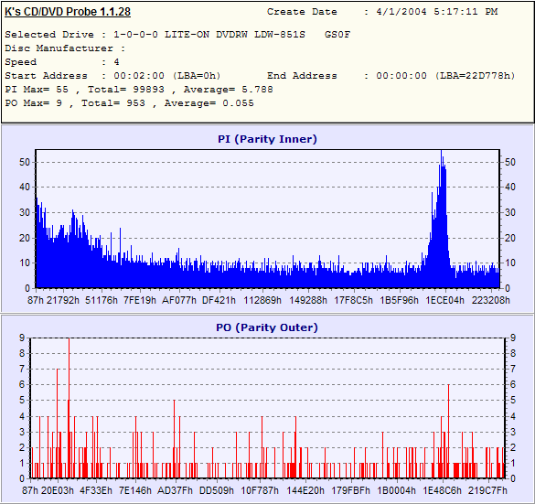Viewport: 535px width, 504px height.
Task: Click the Selected Drive LITE-ON text line
Action: pos(177,35)
